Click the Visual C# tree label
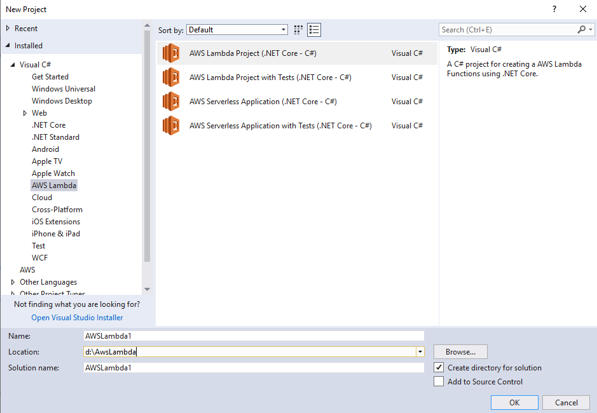Screen dimensions: 597x413 (x=36, y=65)
